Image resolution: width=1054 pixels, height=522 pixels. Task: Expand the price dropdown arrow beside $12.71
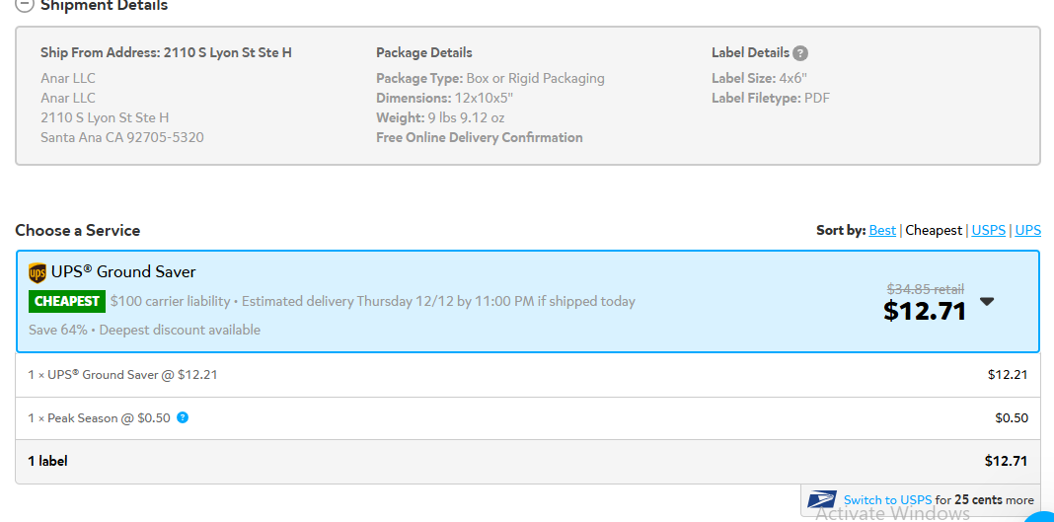tap(987, 302)
